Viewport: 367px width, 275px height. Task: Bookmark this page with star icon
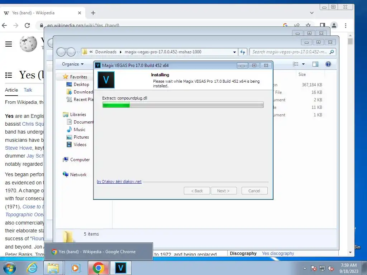point(308,25)
